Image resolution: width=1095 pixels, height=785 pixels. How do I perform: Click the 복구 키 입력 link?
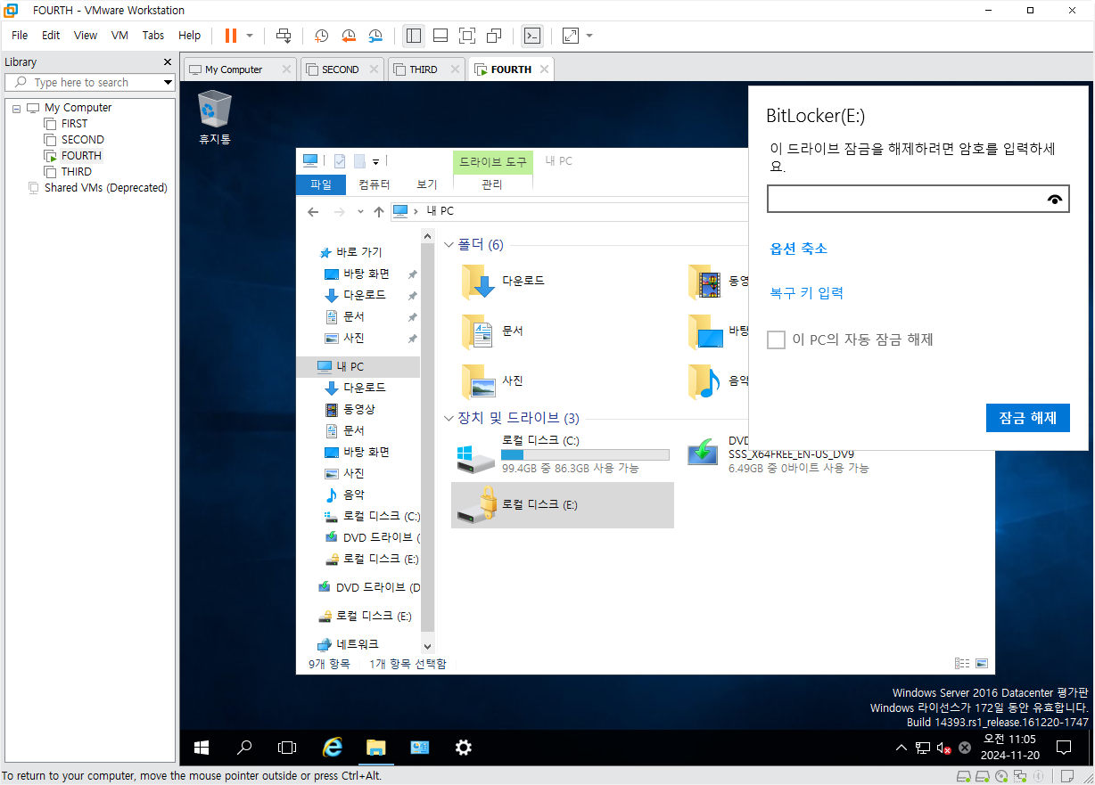807,292
